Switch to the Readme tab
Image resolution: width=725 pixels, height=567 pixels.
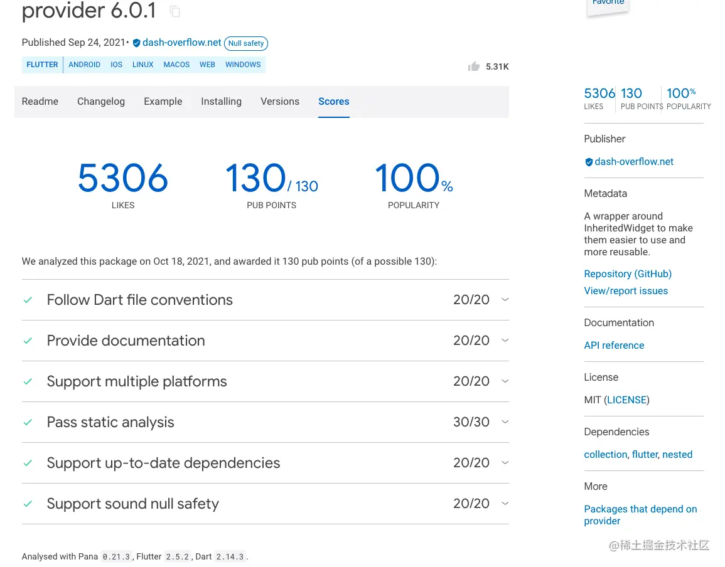[x=40, y=102]
